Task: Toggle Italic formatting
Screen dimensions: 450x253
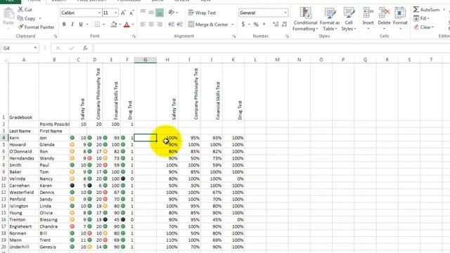Action: click(x=72, y=25)
